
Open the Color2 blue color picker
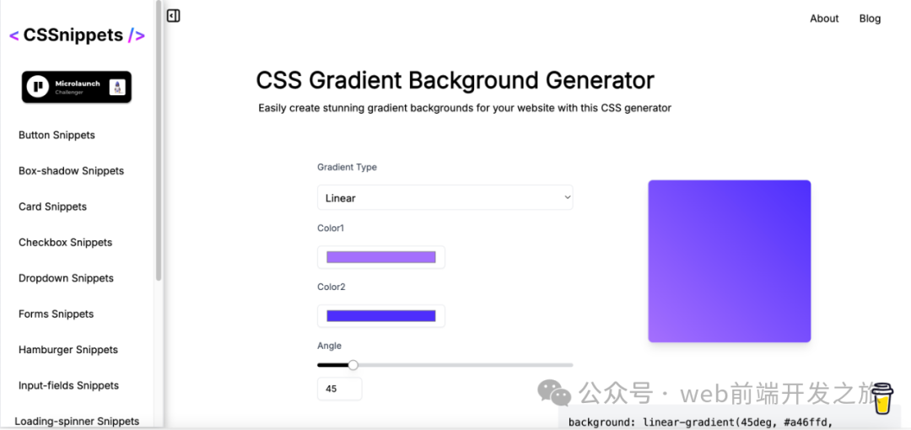[x=380, y=316]
